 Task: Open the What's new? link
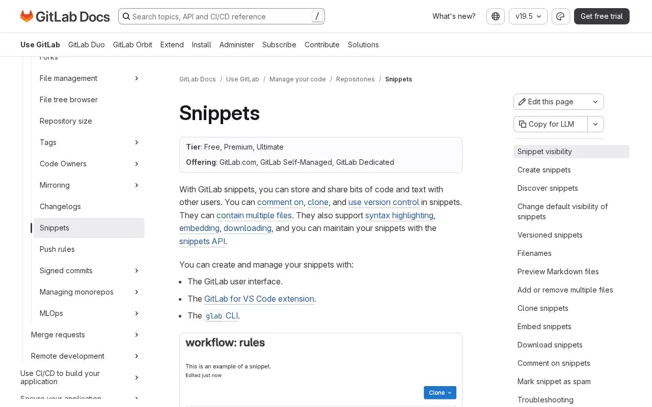click(x=454, y=16)
